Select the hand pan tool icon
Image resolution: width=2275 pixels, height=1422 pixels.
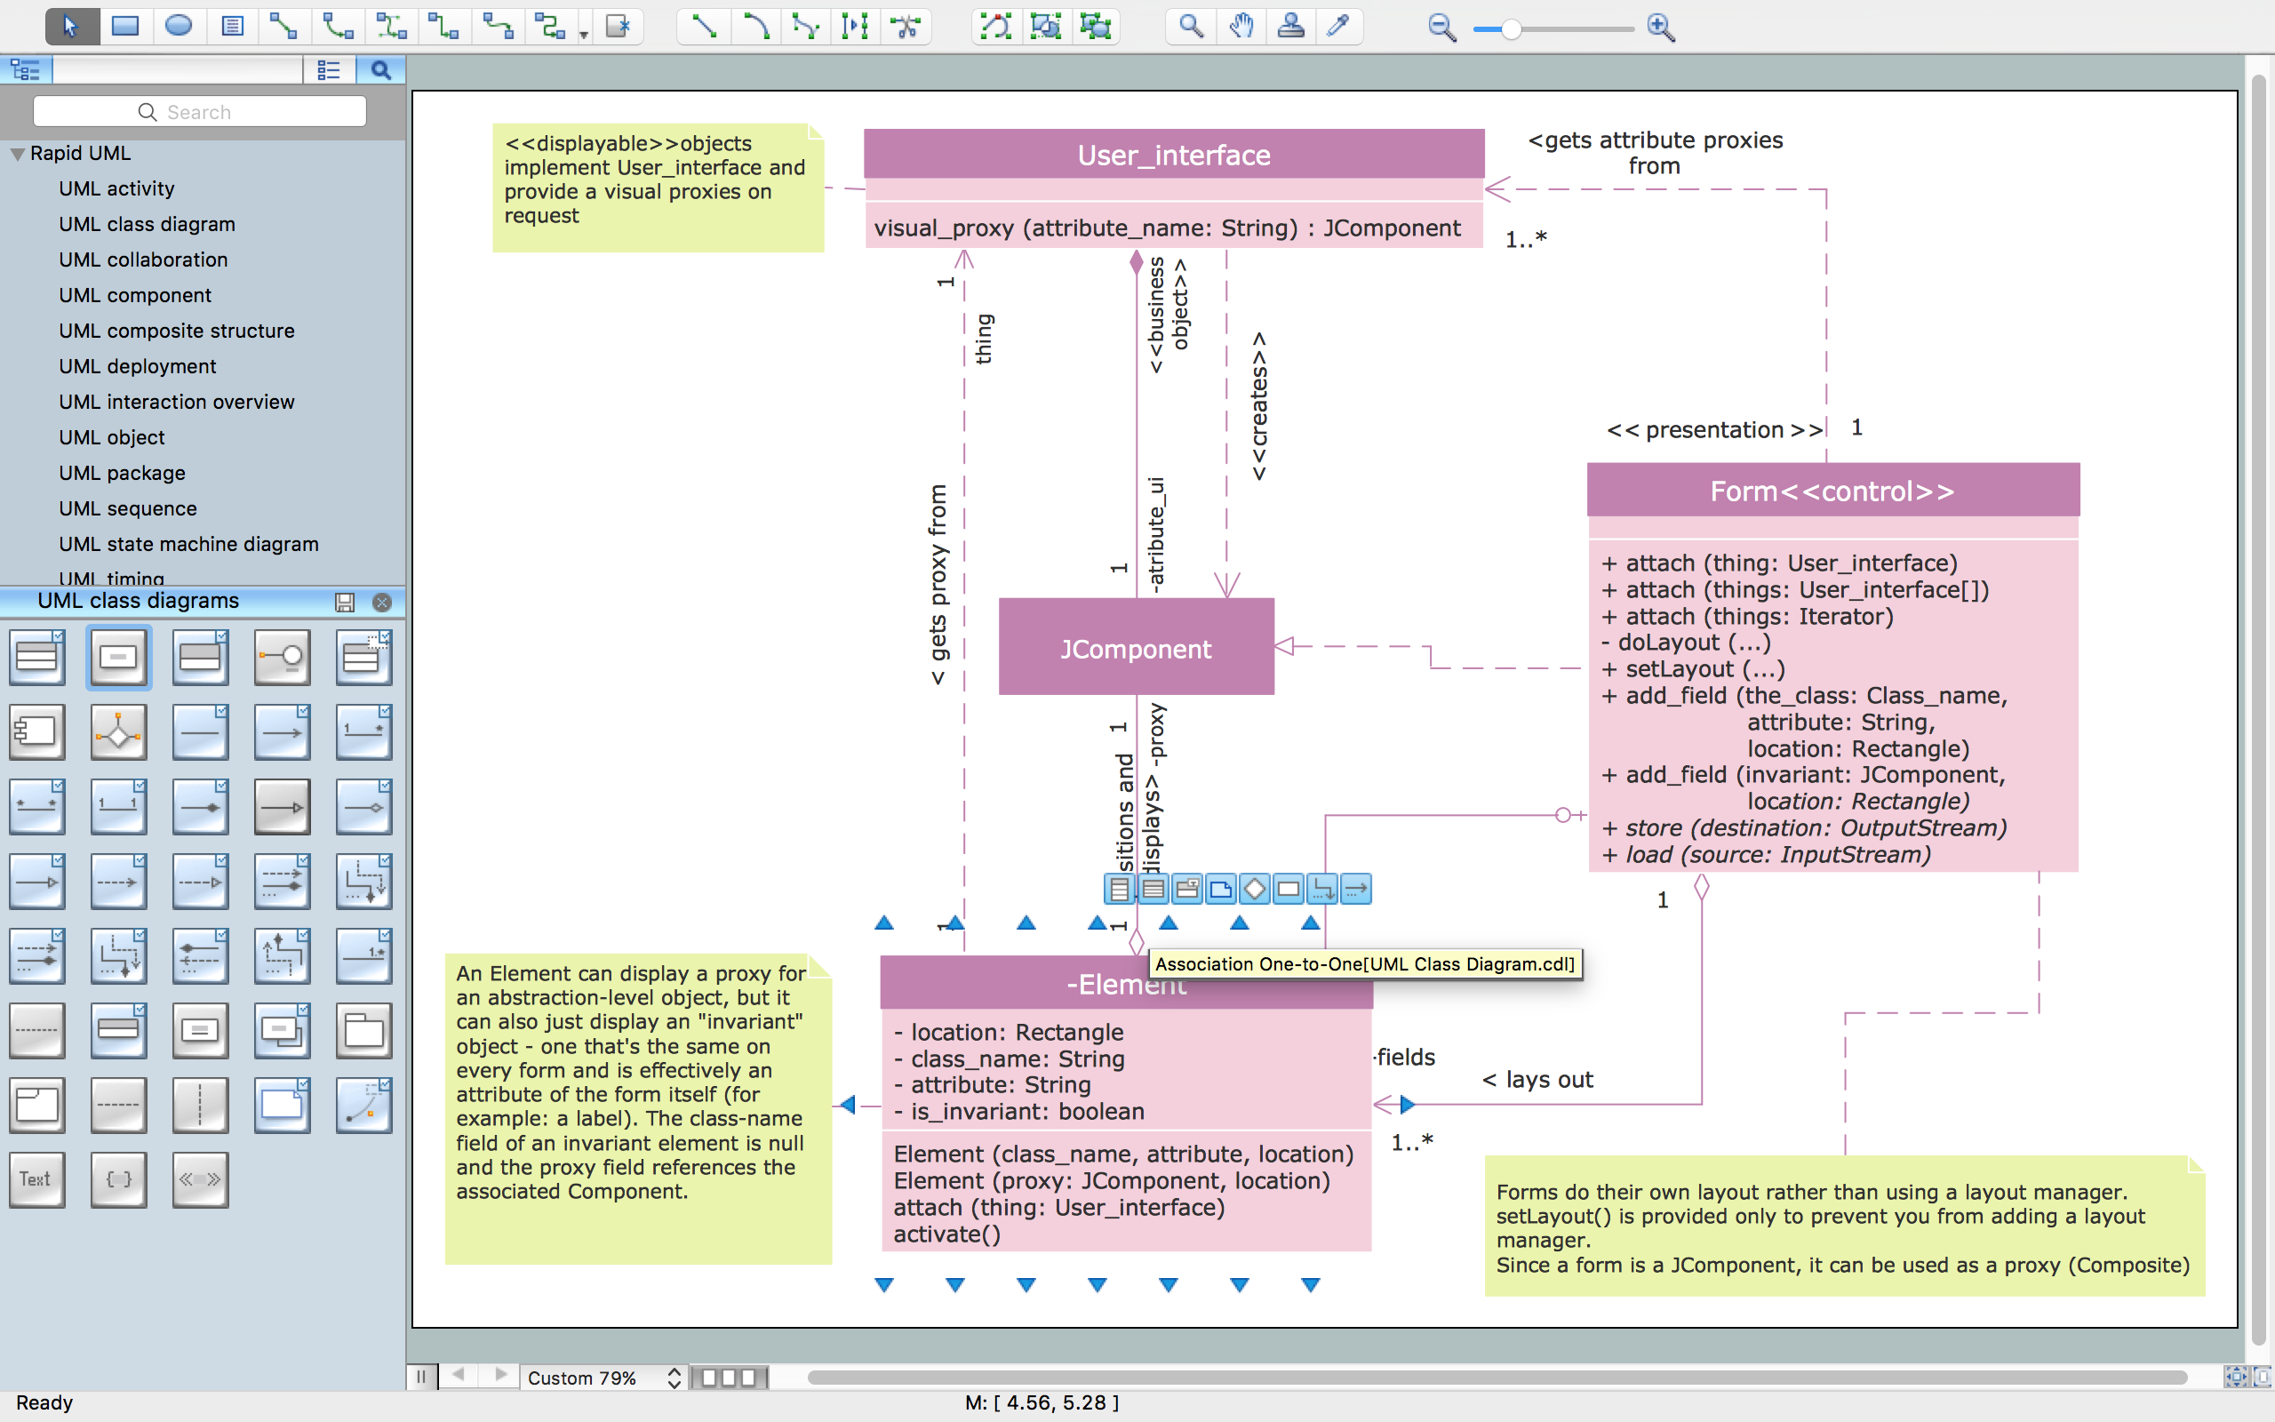click(1240, 28)
